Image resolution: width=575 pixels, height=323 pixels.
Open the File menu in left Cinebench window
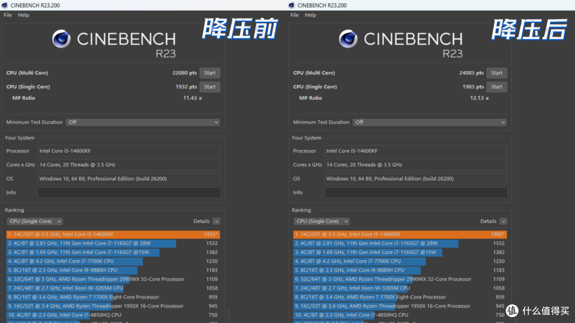[x=7, y=15]
